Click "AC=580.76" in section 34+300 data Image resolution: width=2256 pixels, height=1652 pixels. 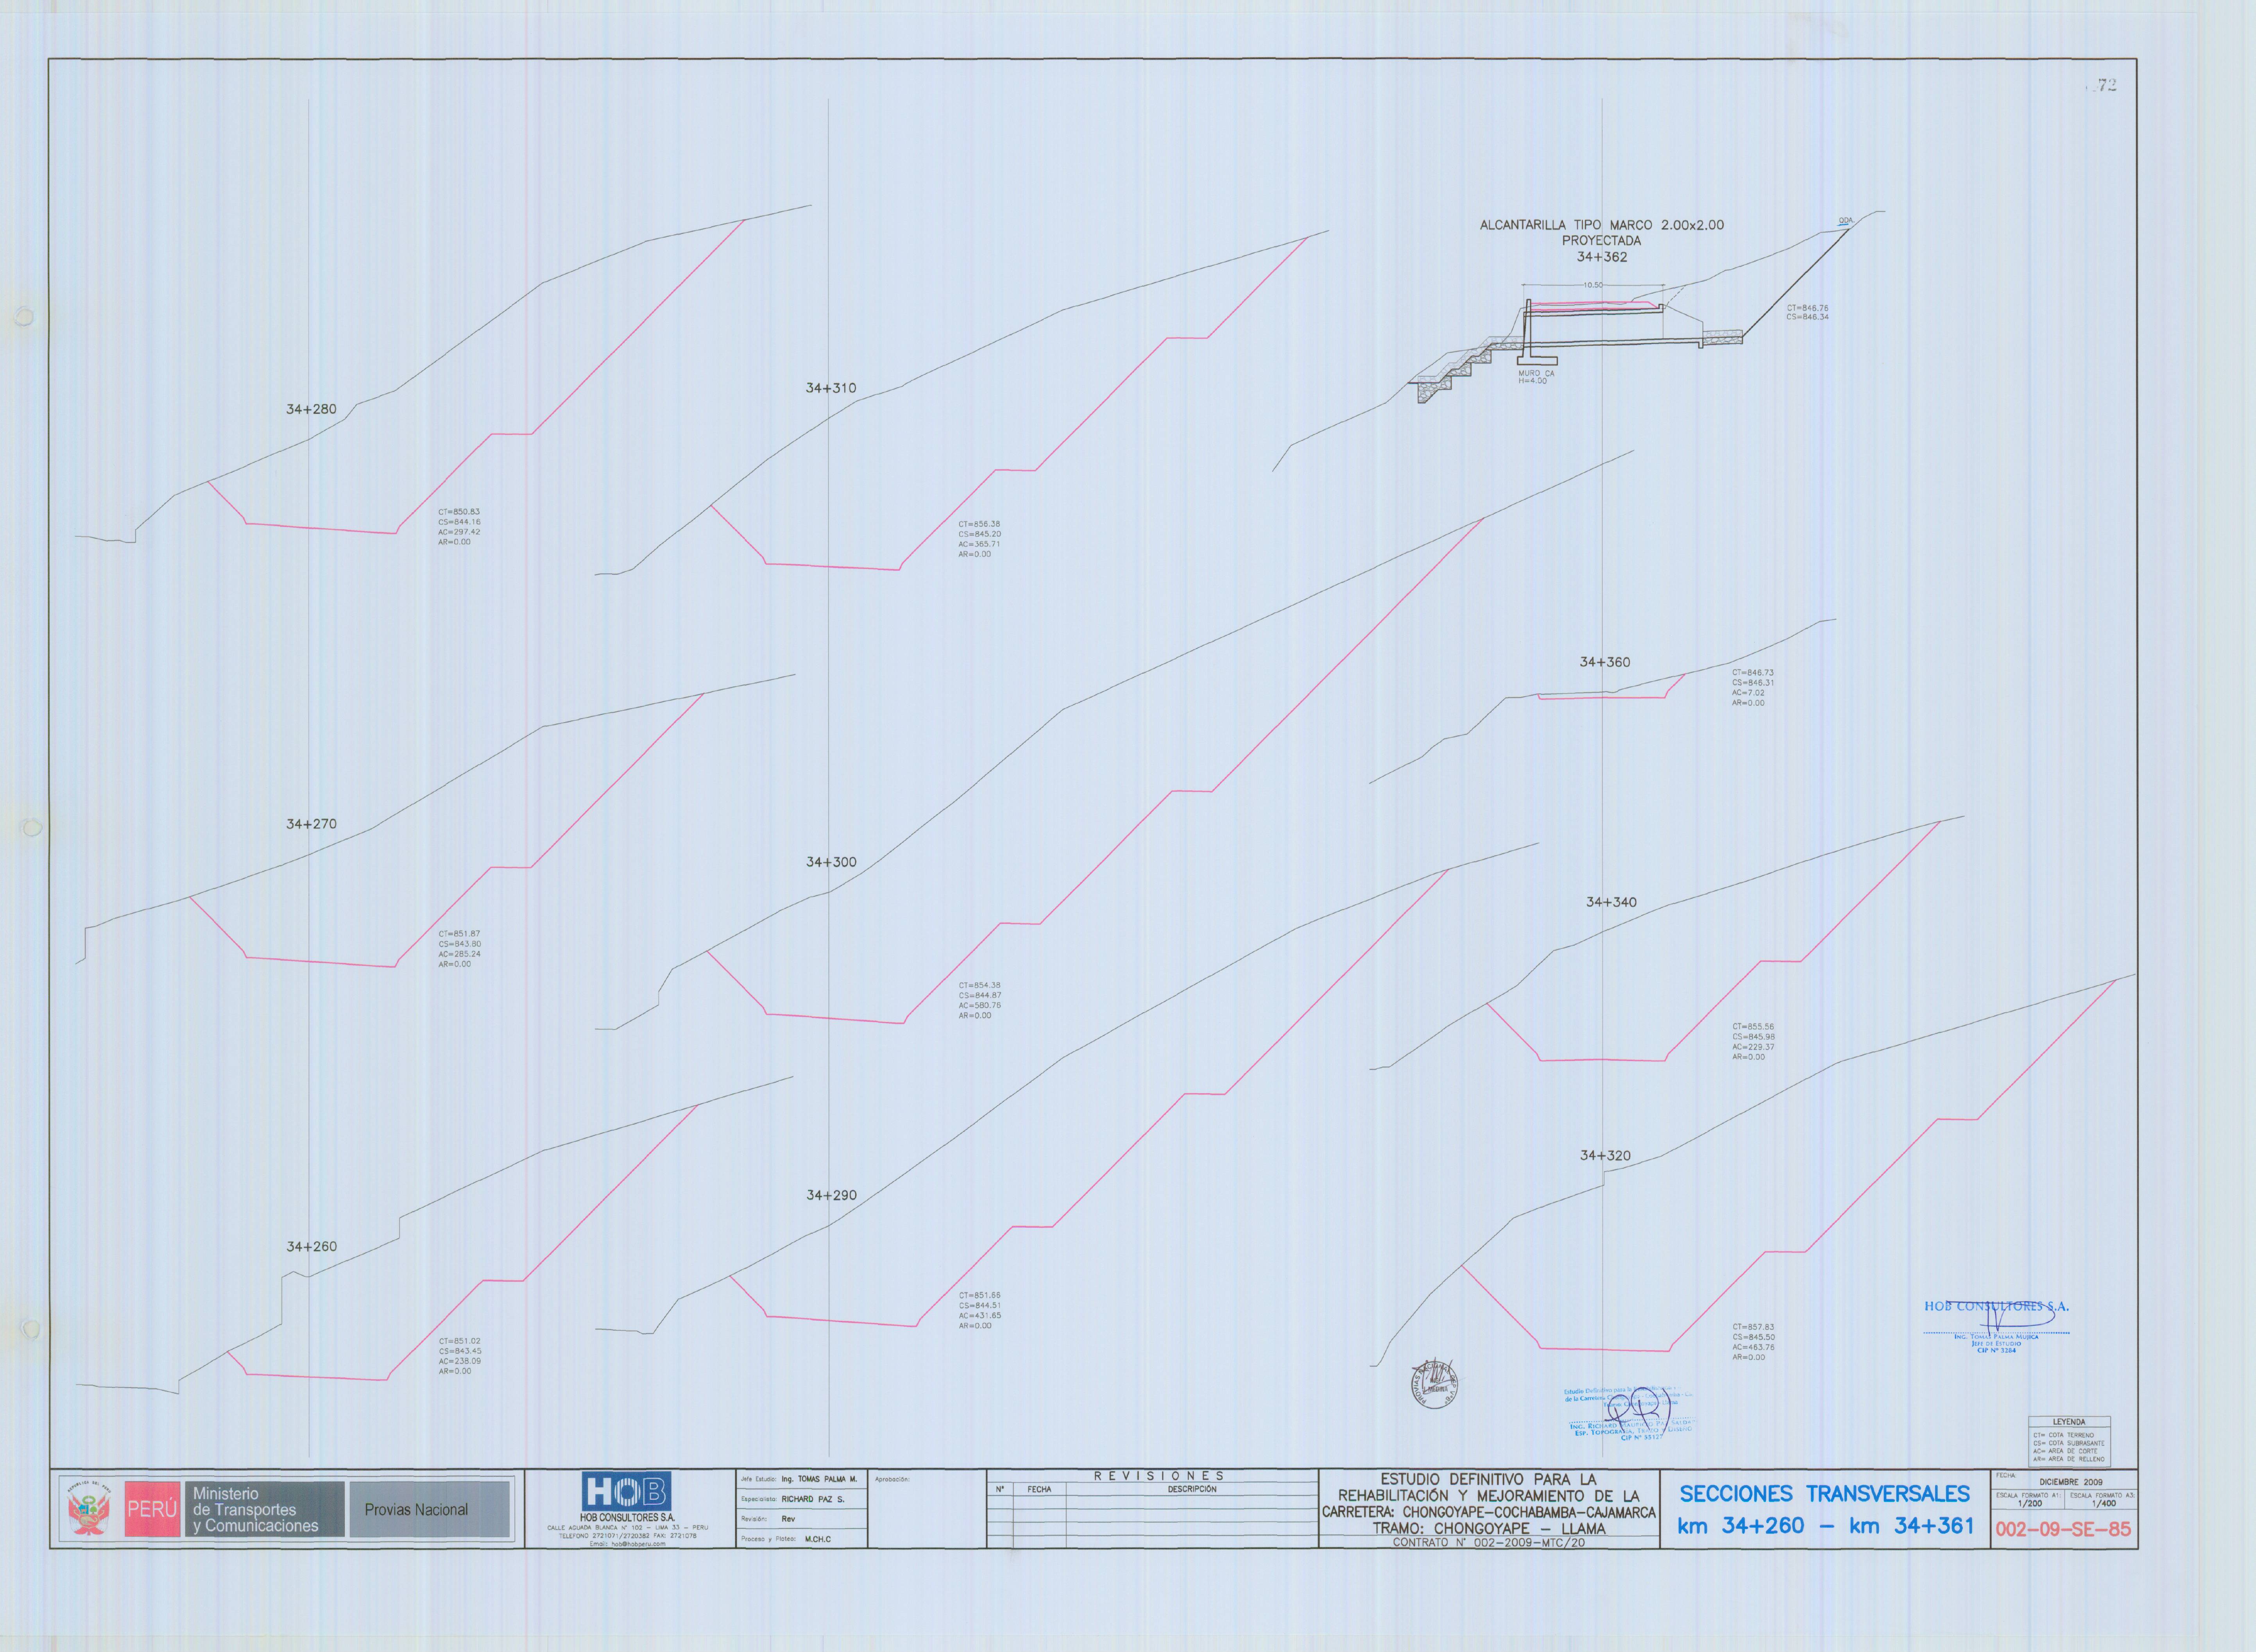[979, 1006]
